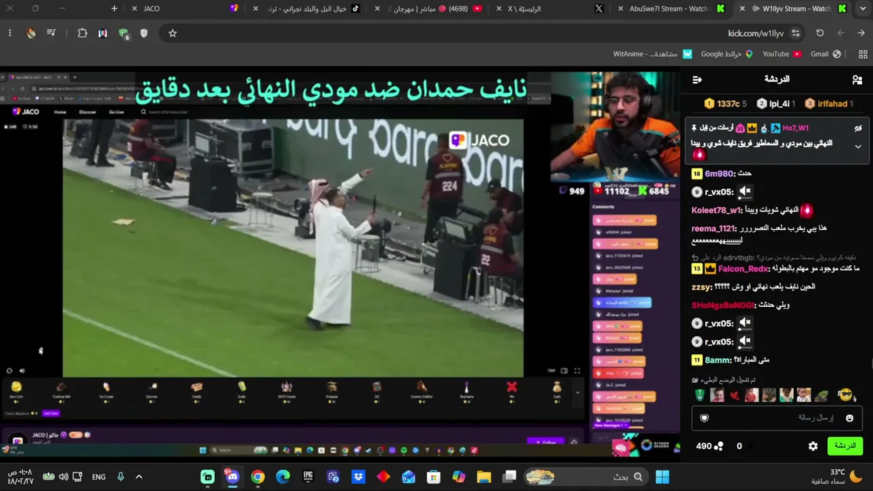Open irifahad leaderboard entry
873x491 pixels.
coord(829,104)
